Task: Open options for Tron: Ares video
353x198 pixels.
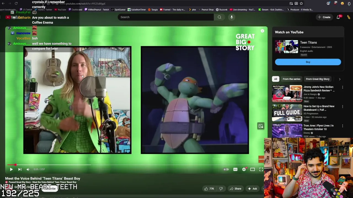Action: tap(343, 126)
